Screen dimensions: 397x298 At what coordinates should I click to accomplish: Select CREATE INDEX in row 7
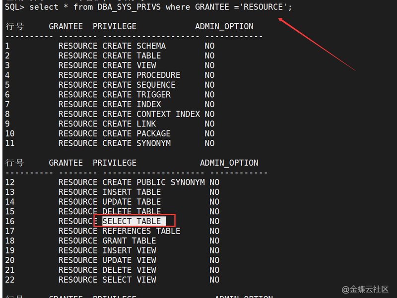click(x=132, y=104)
